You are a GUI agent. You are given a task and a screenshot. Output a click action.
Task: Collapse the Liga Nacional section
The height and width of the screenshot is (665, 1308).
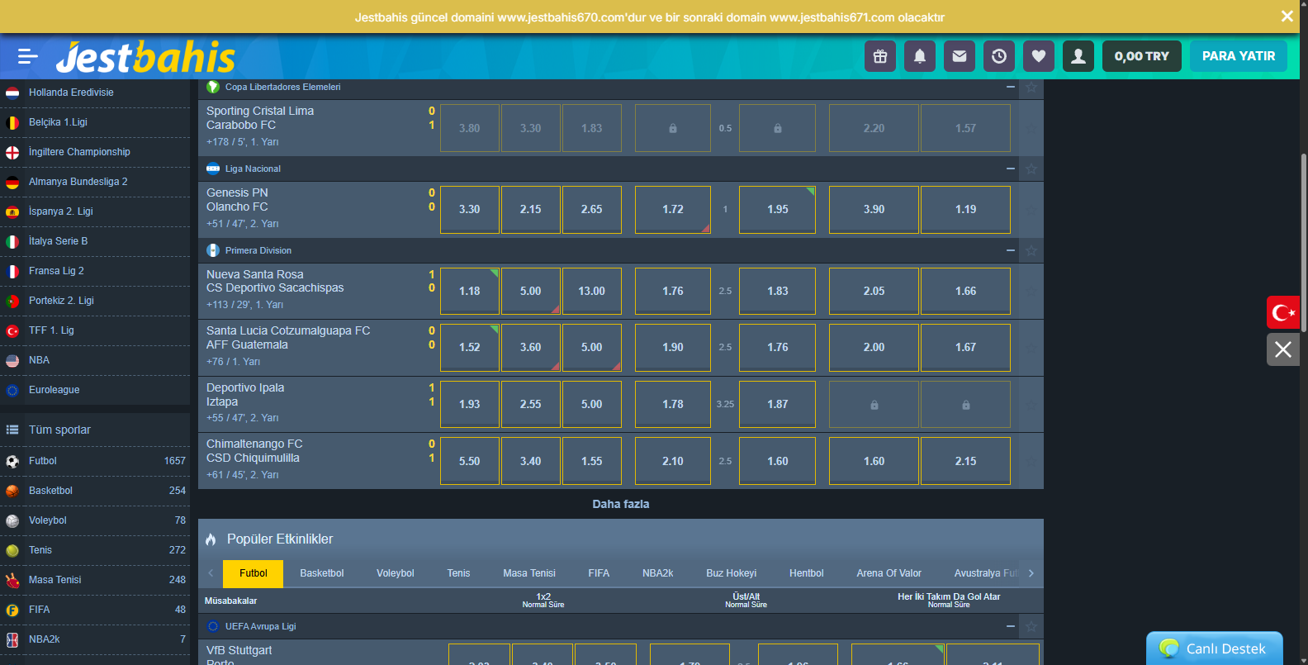tap(1011, 169)
